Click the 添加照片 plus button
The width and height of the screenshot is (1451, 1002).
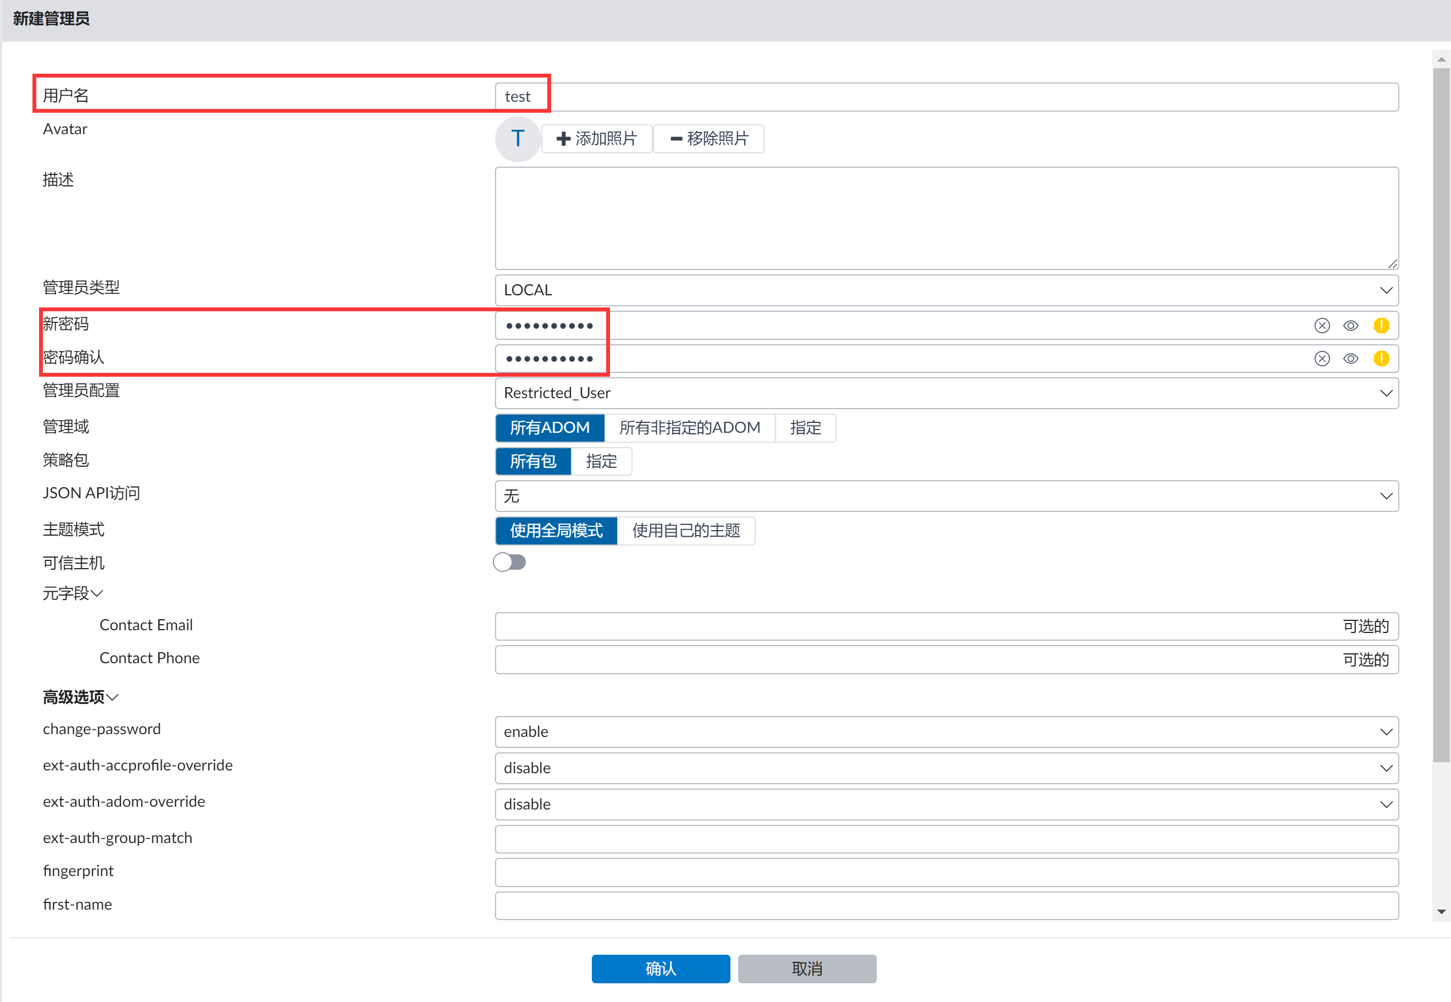click(x=596, y=138)
